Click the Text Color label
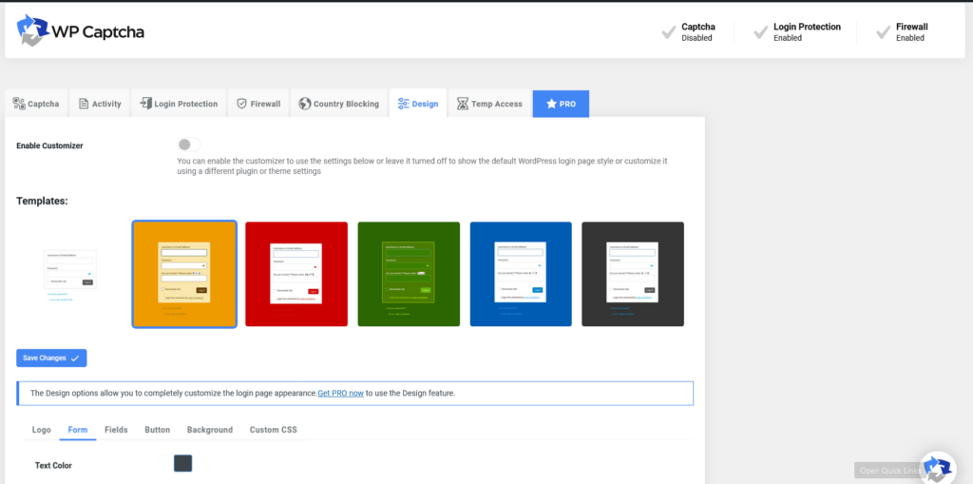This screenshot has height=484, width=973. [x=53, y=465]
